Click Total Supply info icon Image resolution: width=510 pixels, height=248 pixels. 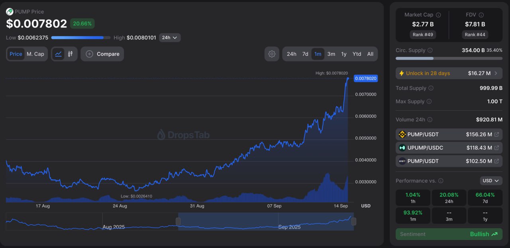(431, 88)
